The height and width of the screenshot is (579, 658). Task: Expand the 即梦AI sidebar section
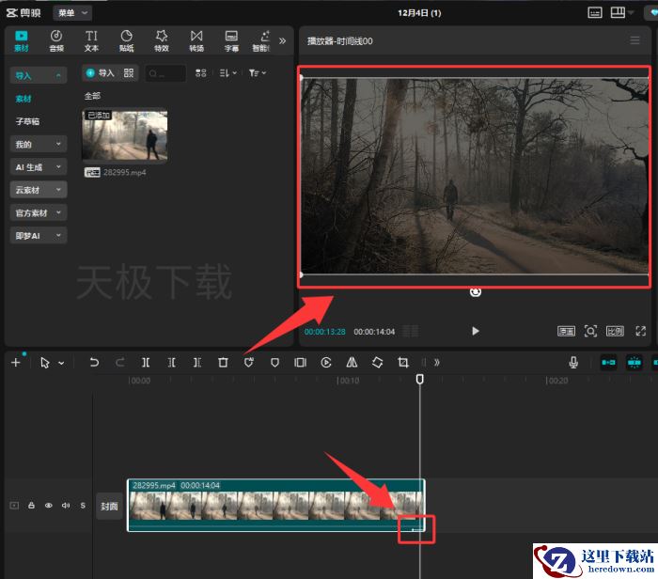point(39,235)
